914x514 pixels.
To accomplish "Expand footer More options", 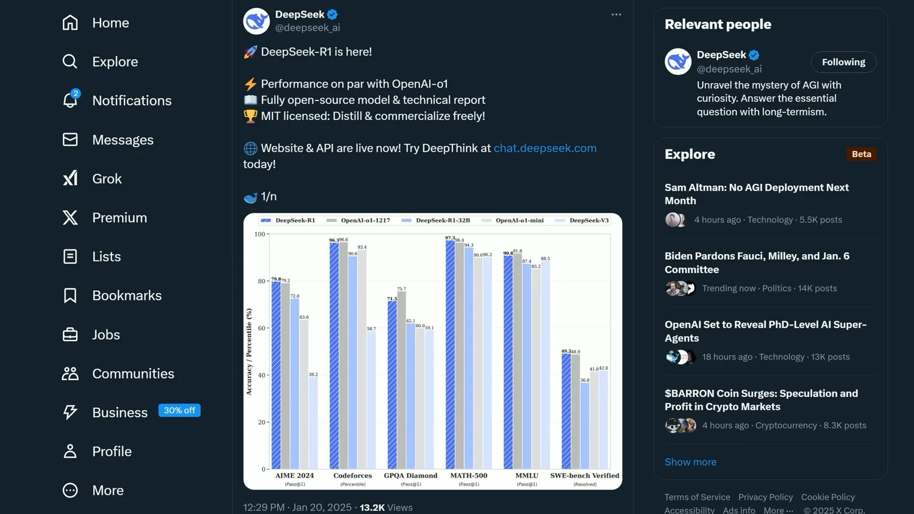I will tap(778, 510).
